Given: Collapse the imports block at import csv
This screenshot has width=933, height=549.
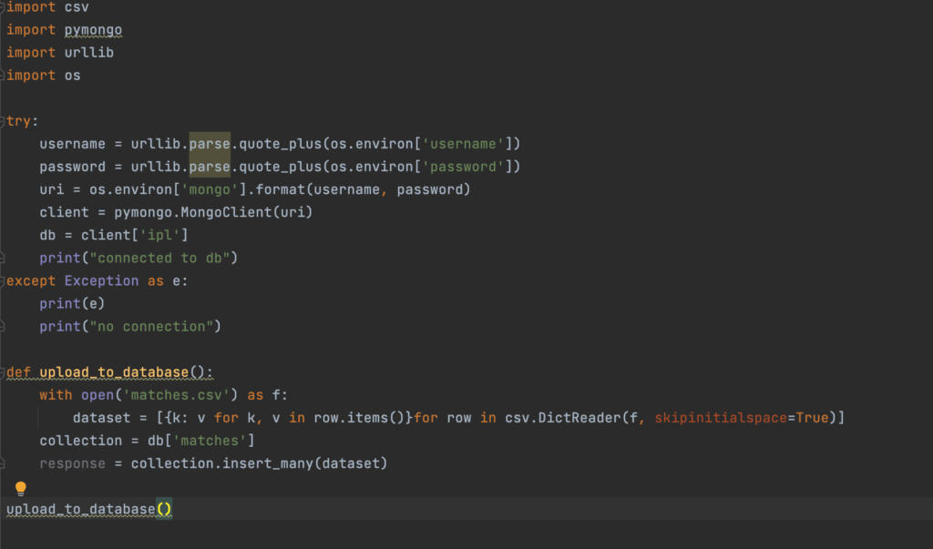Looking at the screenshot, I should point(3,7).
